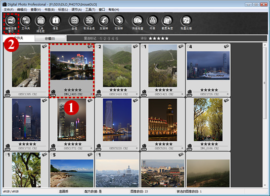The width and height of the screenshot is (270, 196).
Task: Select the cruise ship harbor thumbnail
Action: pos(208,70)
